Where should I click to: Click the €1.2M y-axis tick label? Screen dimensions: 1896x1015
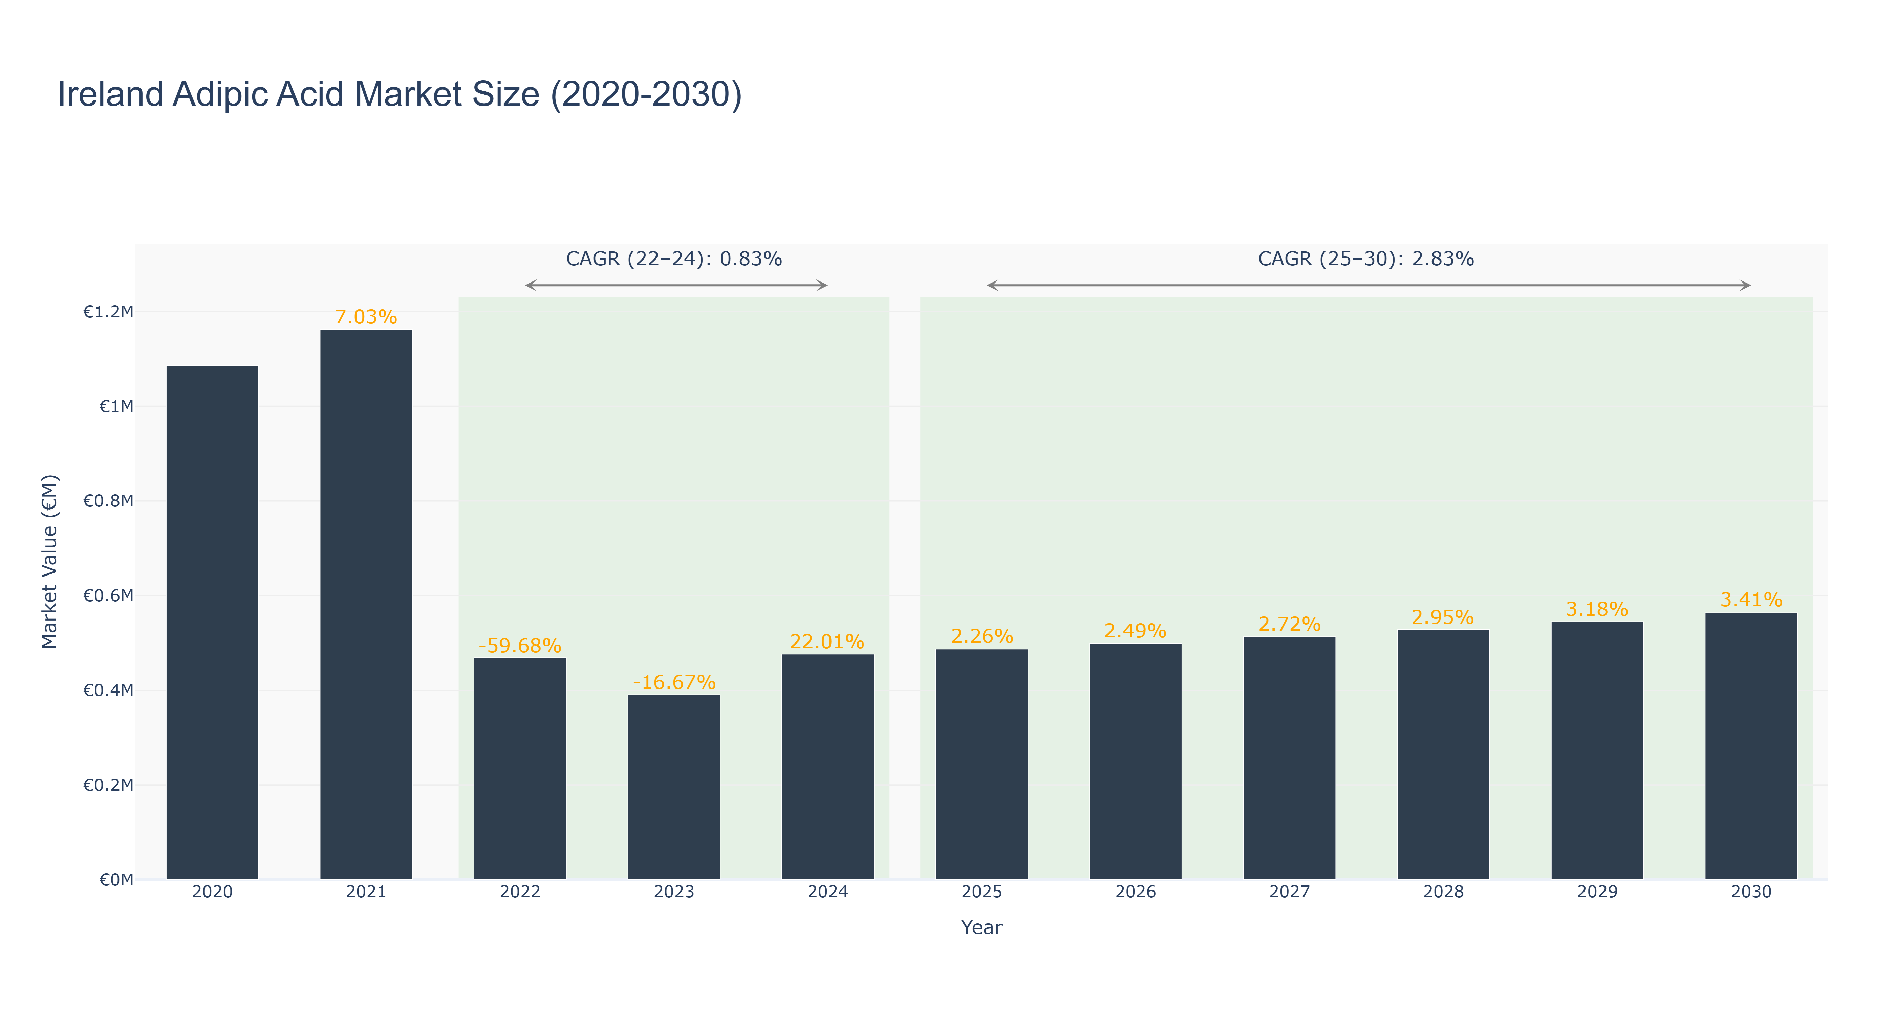(108, 312)
